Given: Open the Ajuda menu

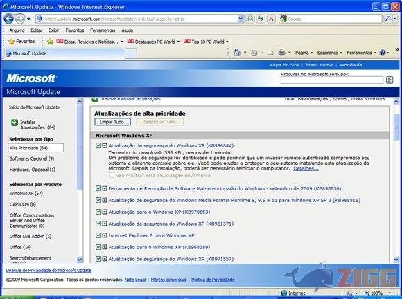Looking at the screenshot, I should (x=127, y=30).
